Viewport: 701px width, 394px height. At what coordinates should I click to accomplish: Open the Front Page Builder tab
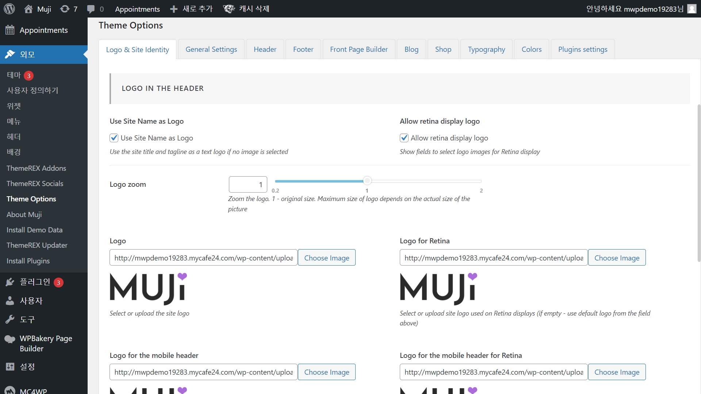pos(359,49)
